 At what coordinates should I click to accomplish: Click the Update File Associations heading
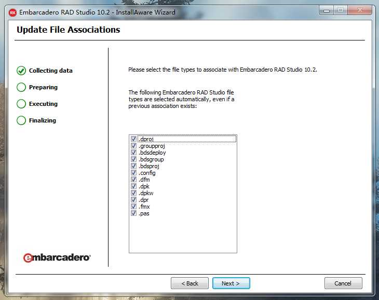[69, 30]
